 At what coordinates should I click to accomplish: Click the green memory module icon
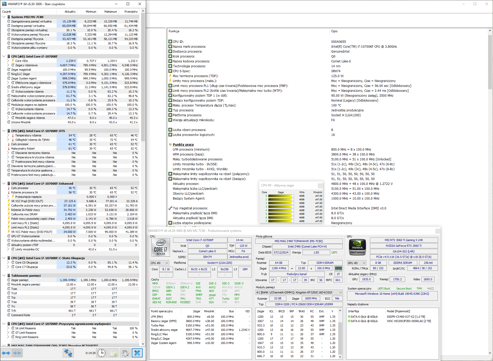click(x=338, y=268)
